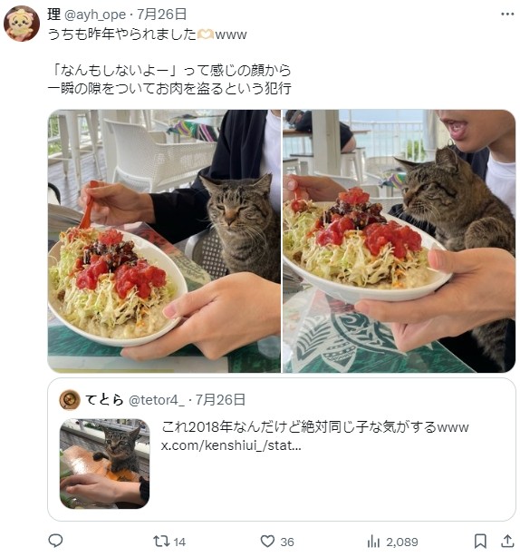The image size is (520, 557).
Task: Open the reply comment bubble icon
Action: coord(55,541)
